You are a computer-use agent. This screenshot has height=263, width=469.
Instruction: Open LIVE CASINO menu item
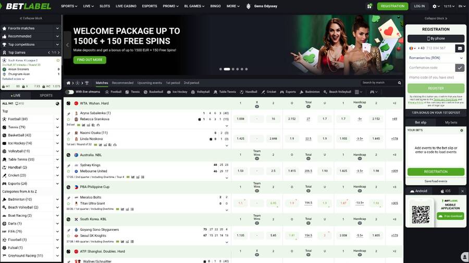tap(126, 6)
